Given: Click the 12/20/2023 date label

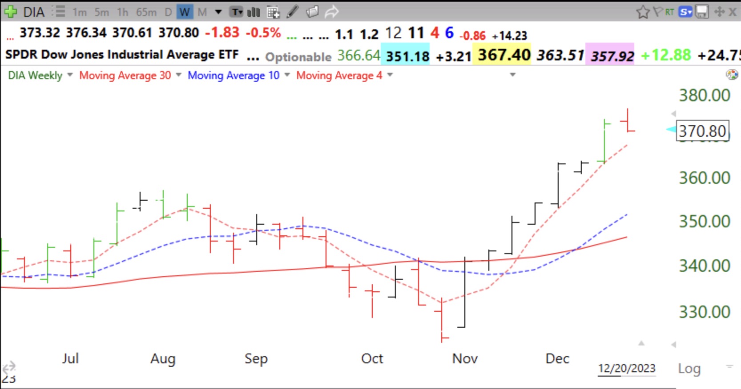Looking at the screenshot, I should point(627,369).
